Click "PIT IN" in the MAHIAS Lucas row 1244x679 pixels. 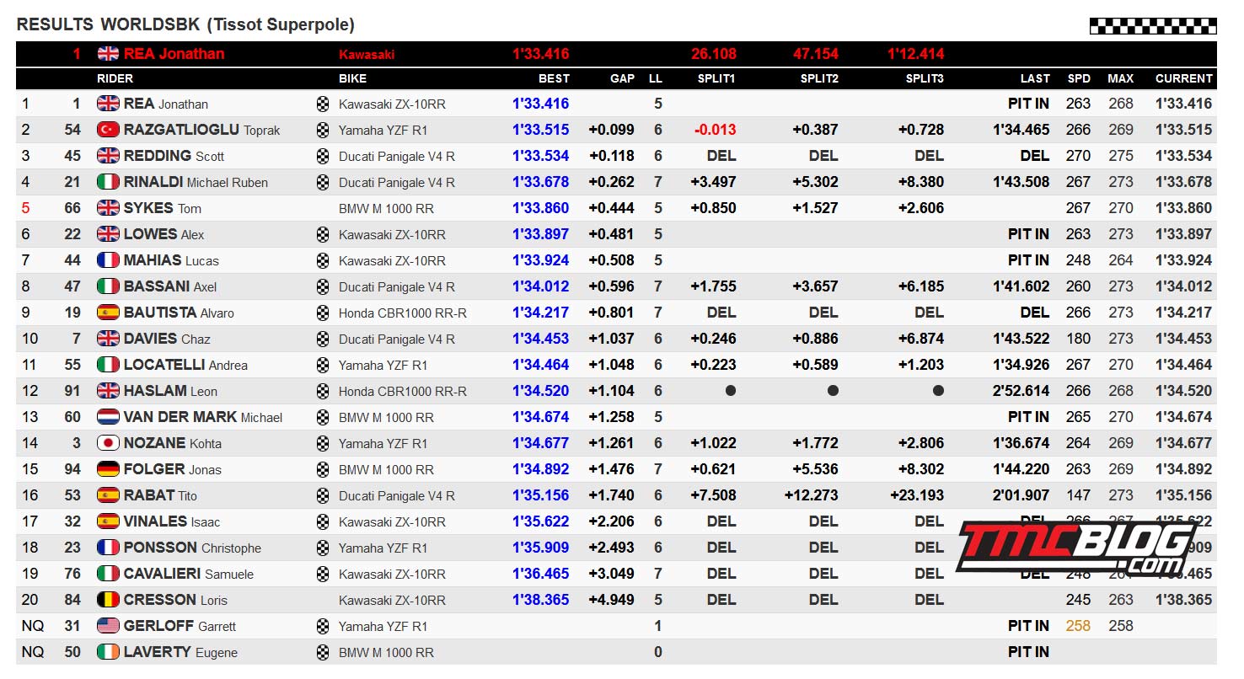tap(1029, 260)
